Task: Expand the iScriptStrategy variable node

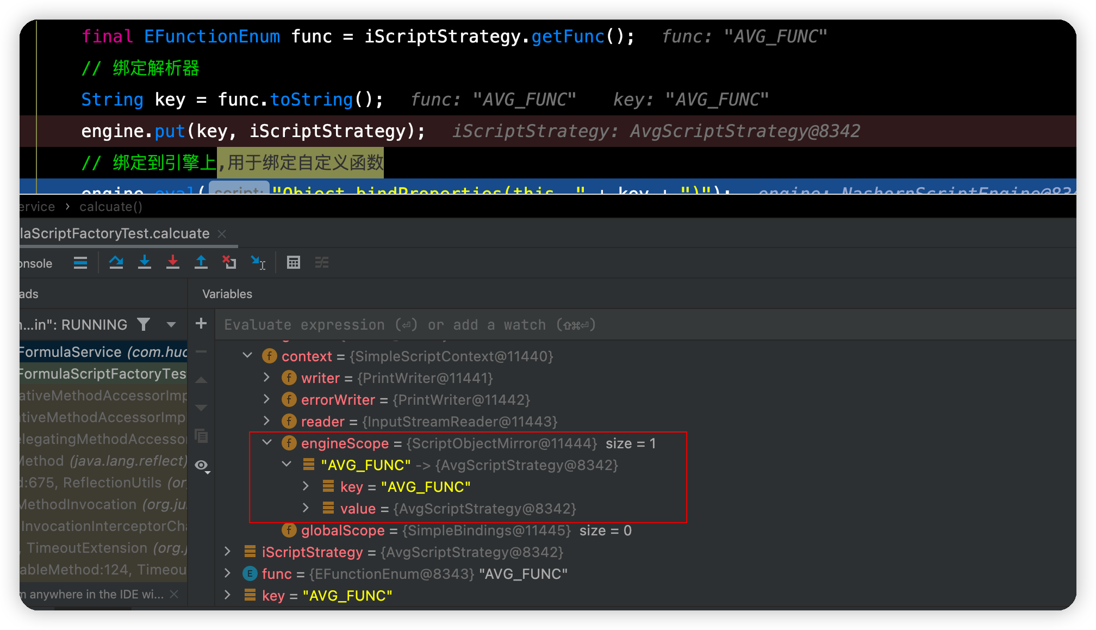Action: pyautogui.click(x=228, y=552)
